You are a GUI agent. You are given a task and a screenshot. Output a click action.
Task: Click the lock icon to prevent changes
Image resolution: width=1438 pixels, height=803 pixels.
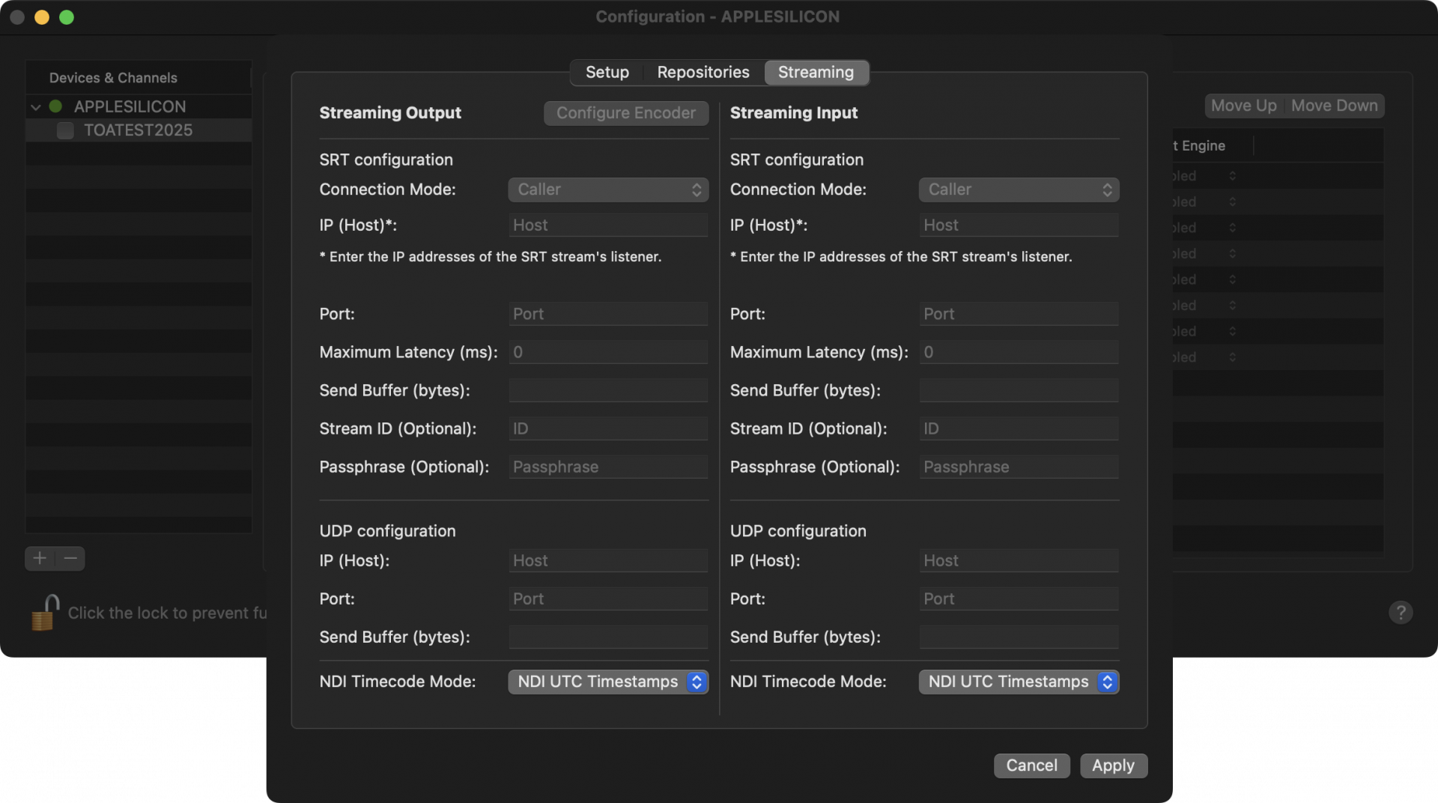45,612
